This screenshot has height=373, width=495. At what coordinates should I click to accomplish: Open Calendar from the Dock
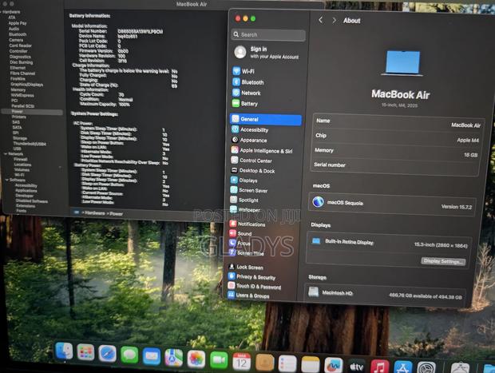[241, 362]
